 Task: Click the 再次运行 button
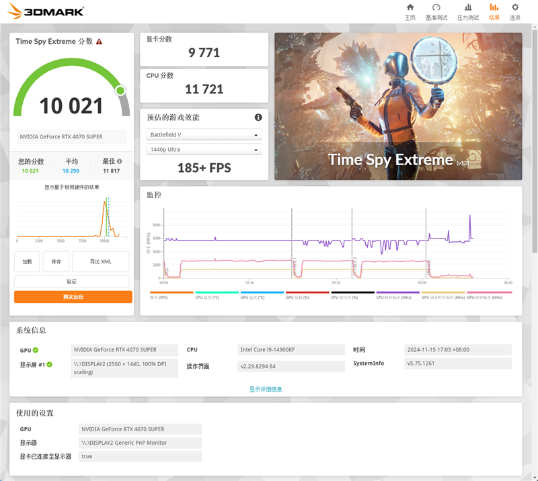tap(73, 296)
